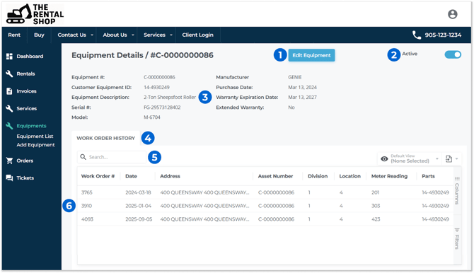Open Invoices in the sidebar
474x273 pixels.
pos(26,91)
